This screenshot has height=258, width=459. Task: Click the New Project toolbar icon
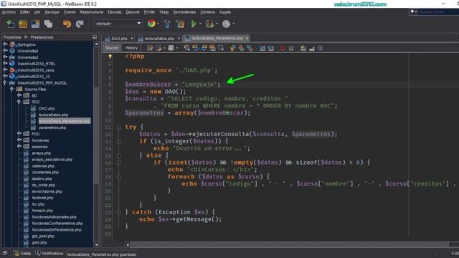click(x=23, y=24)
